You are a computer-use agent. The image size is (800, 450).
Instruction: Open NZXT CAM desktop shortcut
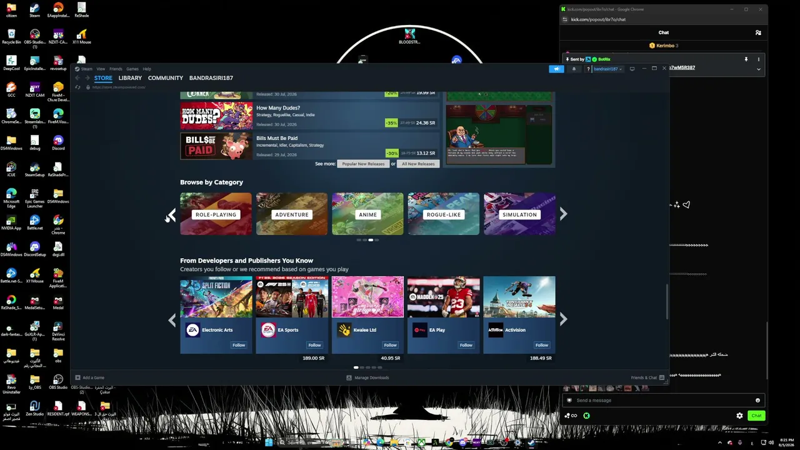pyautogui.click(x=35, y=89)
